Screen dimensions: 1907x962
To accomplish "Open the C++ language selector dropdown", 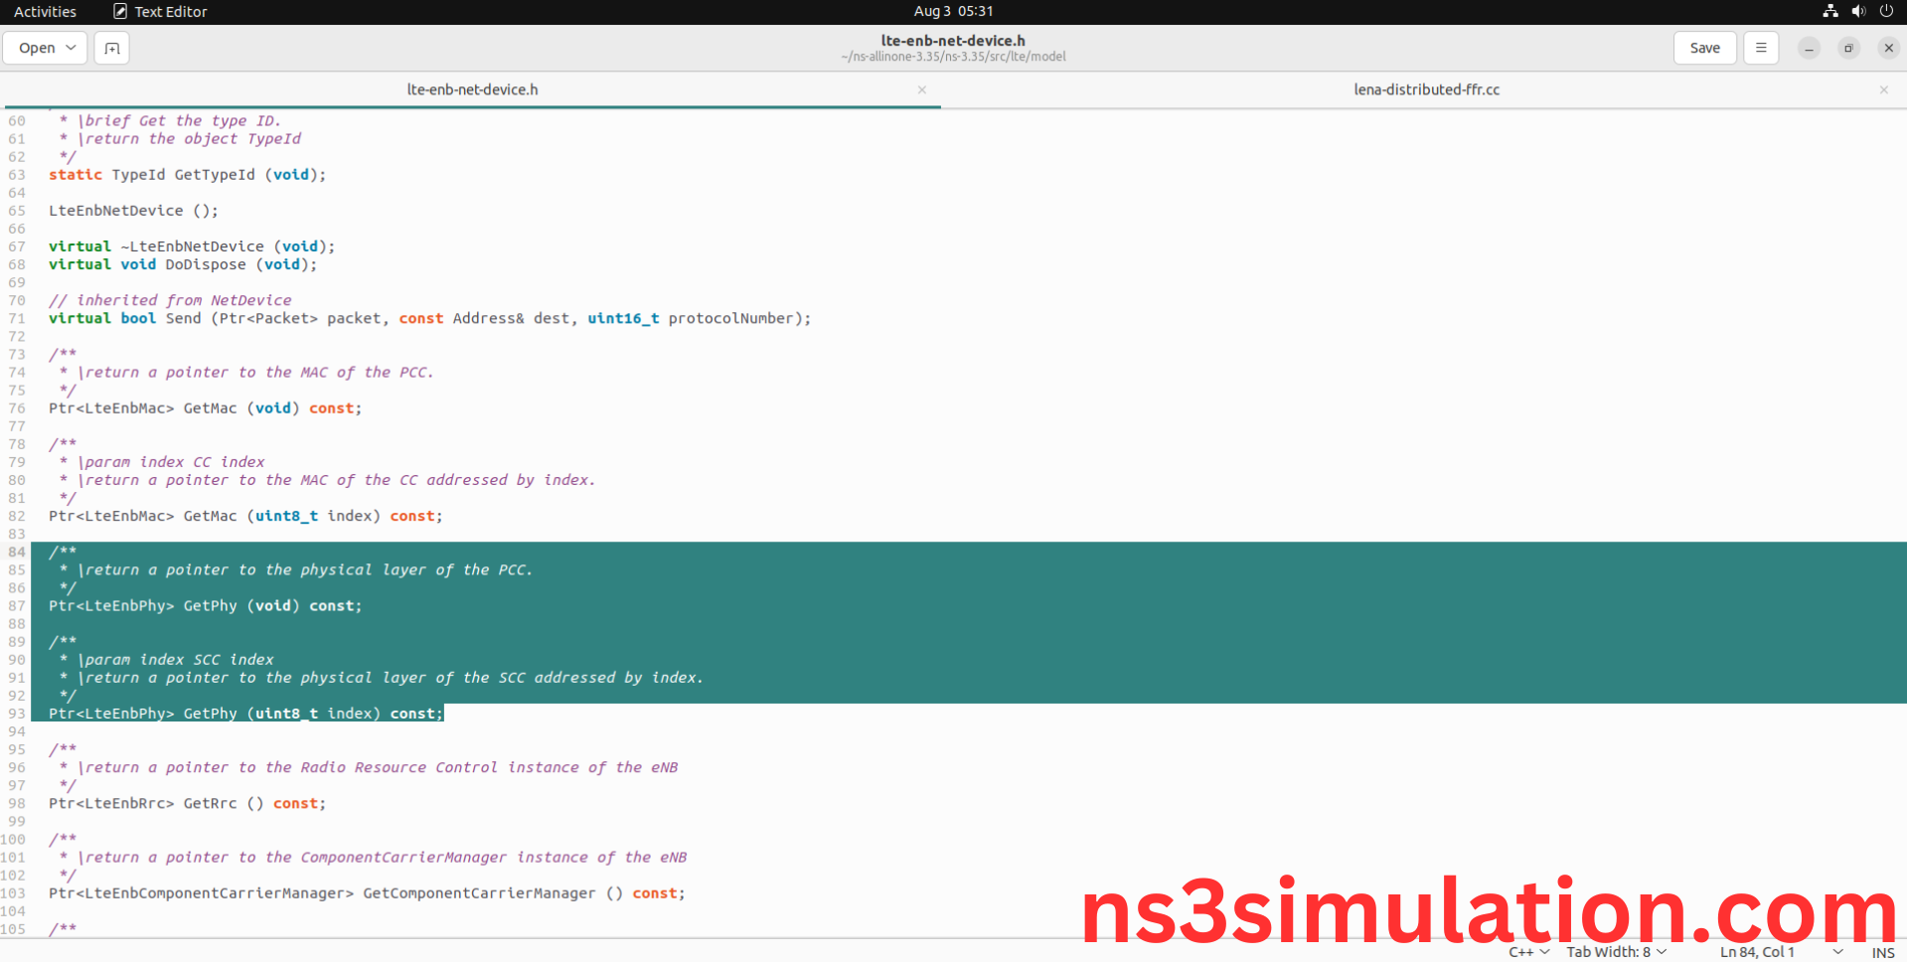I will [1528, 952].
